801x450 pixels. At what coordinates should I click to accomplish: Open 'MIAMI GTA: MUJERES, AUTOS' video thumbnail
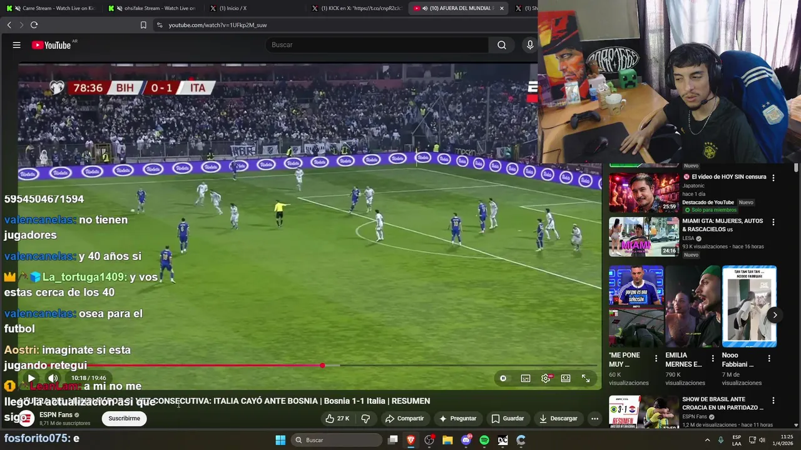tap(643, 237)
